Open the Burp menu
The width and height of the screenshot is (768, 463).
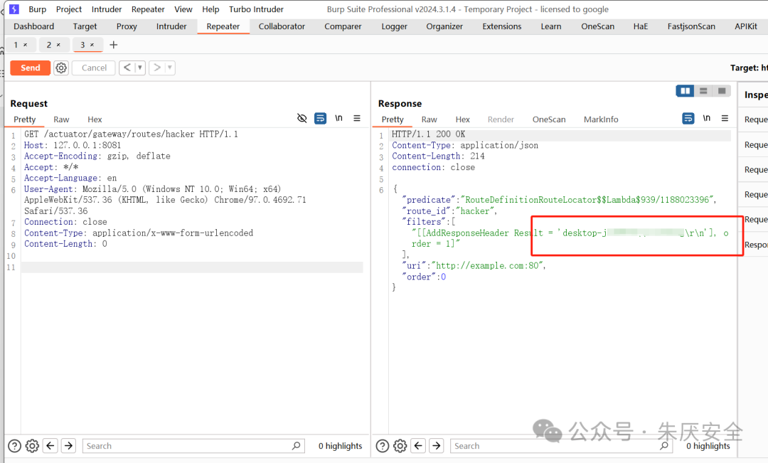(37, 9)
